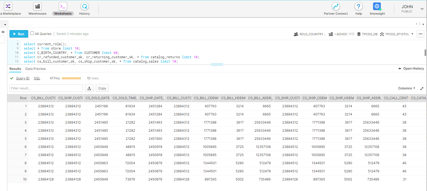Open the Columns dropdown
Screen dimensions: 427x191
click(x=407, y=88)
